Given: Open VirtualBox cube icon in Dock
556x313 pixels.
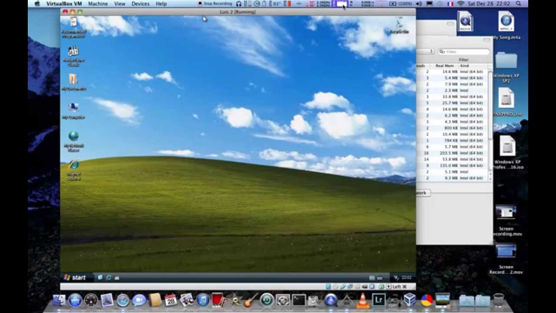Looking at the screenshot, I should [410, 300].
